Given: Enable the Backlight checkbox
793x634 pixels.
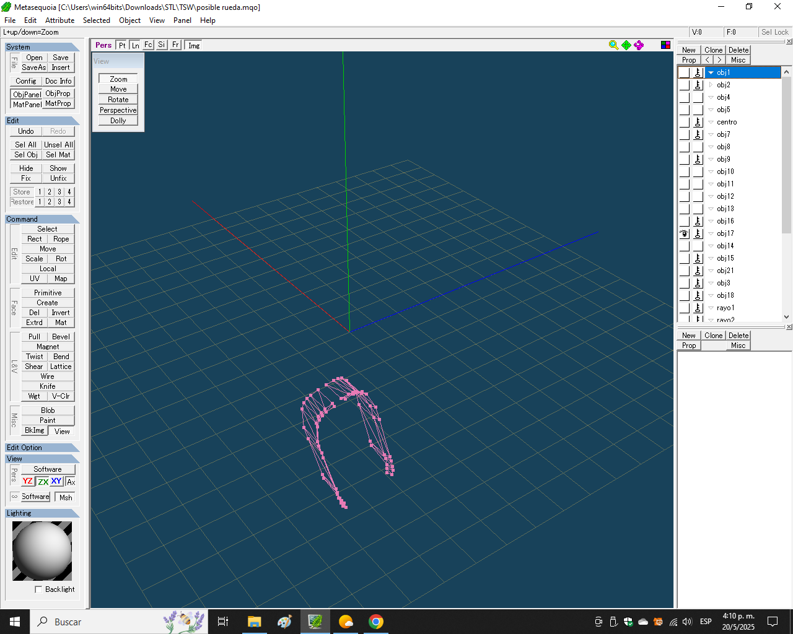Looking at the screenshot, I should click(38, 589).
